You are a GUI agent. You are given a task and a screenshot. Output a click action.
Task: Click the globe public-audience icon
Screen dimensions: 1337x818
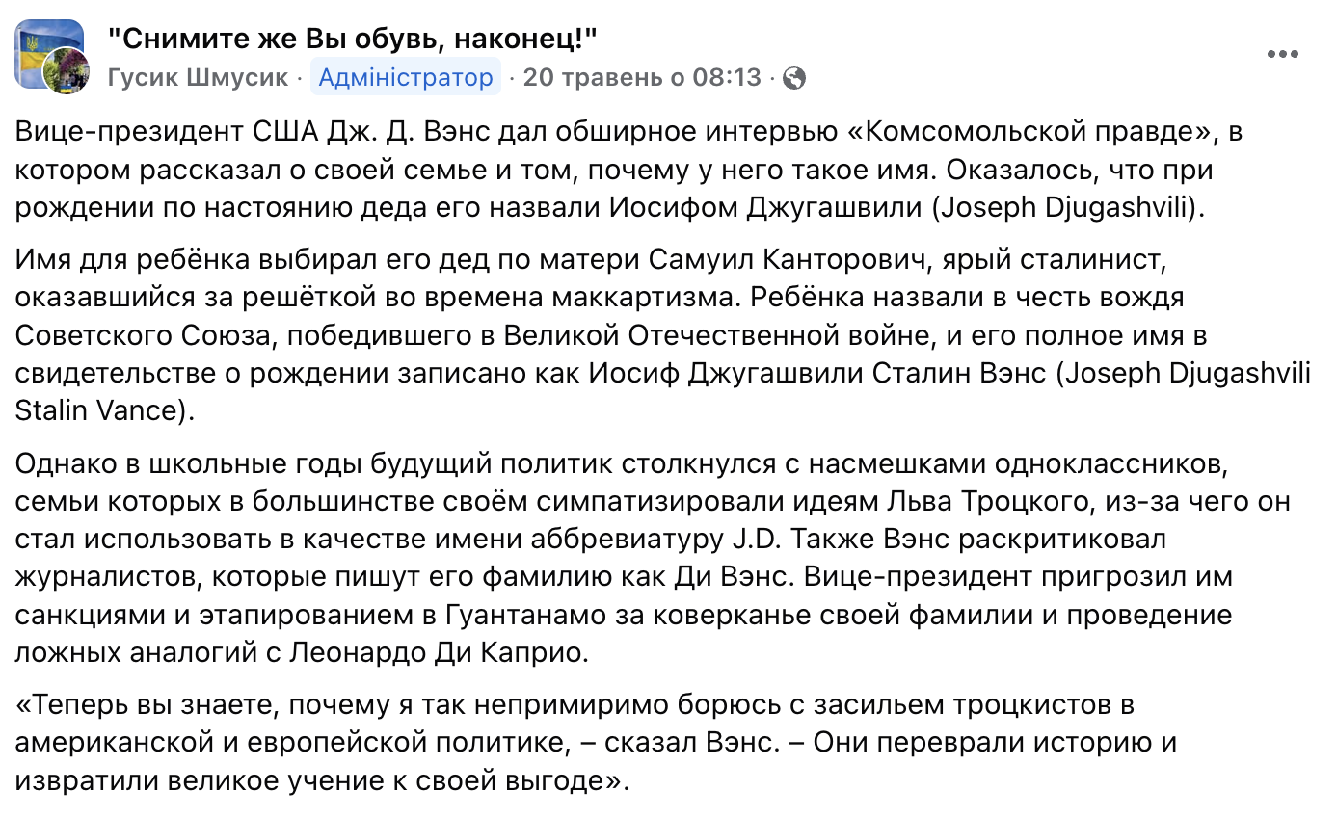pos(794,78)
